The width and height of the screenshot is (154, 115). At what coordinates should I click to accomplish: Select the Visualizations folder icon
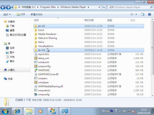click(36, 46)
